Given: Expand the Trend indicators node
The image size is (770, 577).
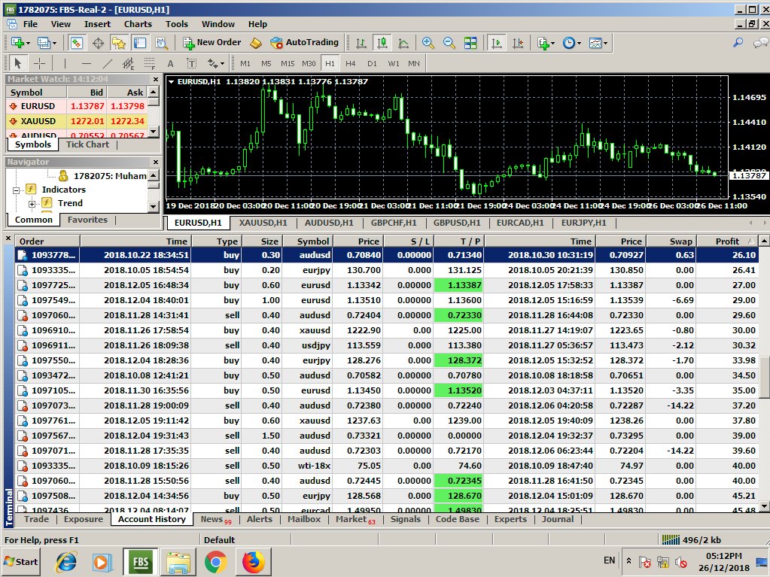Looking at the screenshot, I should [32, 204].
